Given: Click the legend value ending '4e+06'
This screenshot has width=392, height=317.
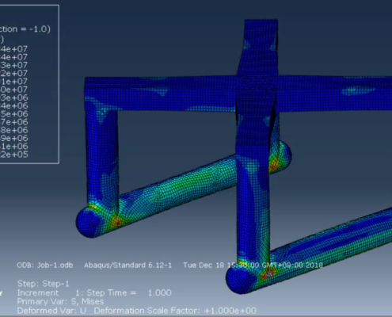Looking at the screenshot, I should tap(13, 106).
